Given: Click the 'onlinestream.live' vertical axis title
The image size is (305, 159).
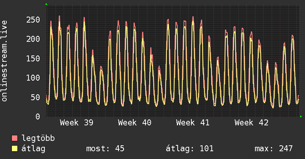Looking at the screenshot, I should click(4, 61).
